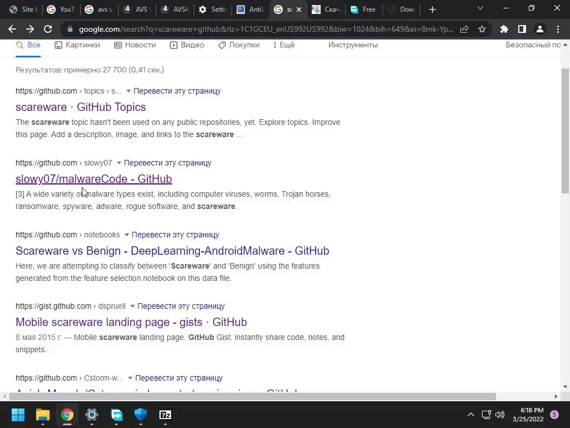Viewport: 570px width, 428px height.
Task: Expand the Ещё more filters menu
Action: tap(284, 45)
